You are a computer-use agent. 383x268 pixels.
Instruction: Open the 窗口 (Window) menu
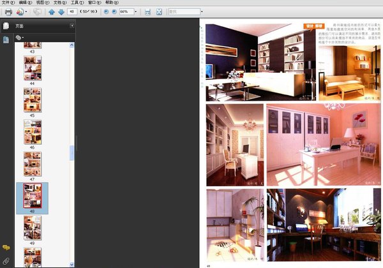[x=94, y=3]
